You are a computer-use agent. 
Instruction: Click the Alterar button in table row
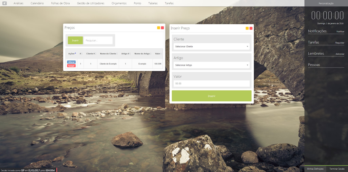coord(71,62)
